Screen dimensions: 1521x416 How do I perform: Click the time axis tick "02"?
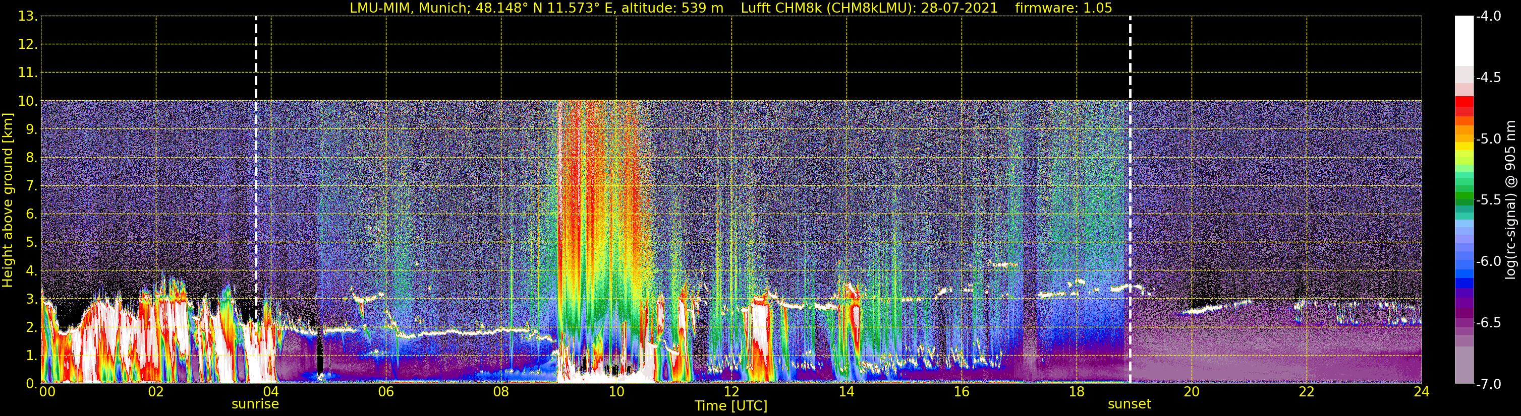(x=156, y=392)
